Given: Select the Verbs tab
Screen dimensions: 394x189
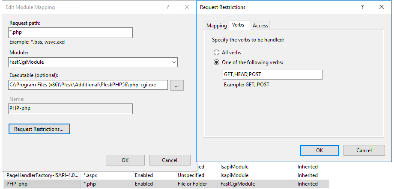Looking at the screenshot, I should point(238,25).
